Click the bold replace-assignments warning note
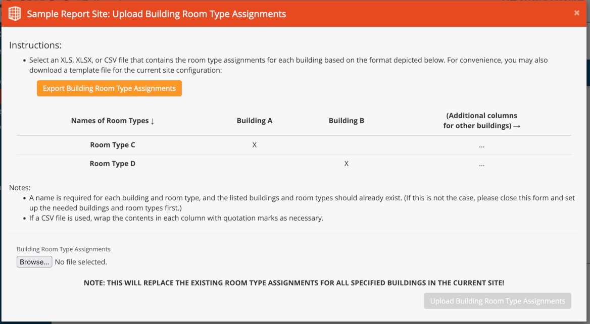The width and height of the screenshot is (590, 324). [x=294, y=283]
